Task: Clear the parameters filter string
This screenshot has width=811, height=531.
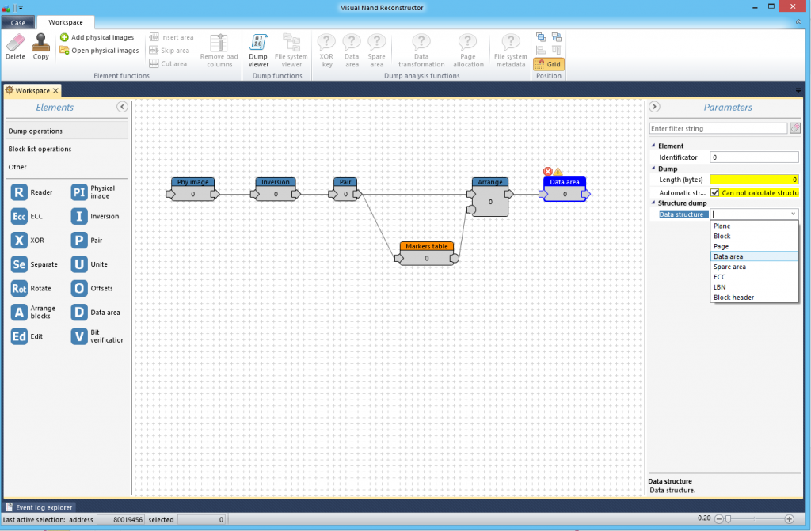Action: pos(795,128)
